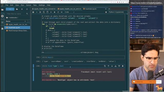164x92 pixels.
Task: Save the notebook with the disk icon
Action: point(33,12)
